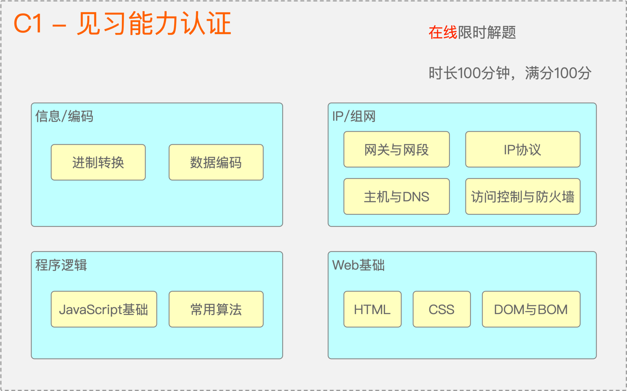Click the 数据编码 box

(x=216, y=162)
